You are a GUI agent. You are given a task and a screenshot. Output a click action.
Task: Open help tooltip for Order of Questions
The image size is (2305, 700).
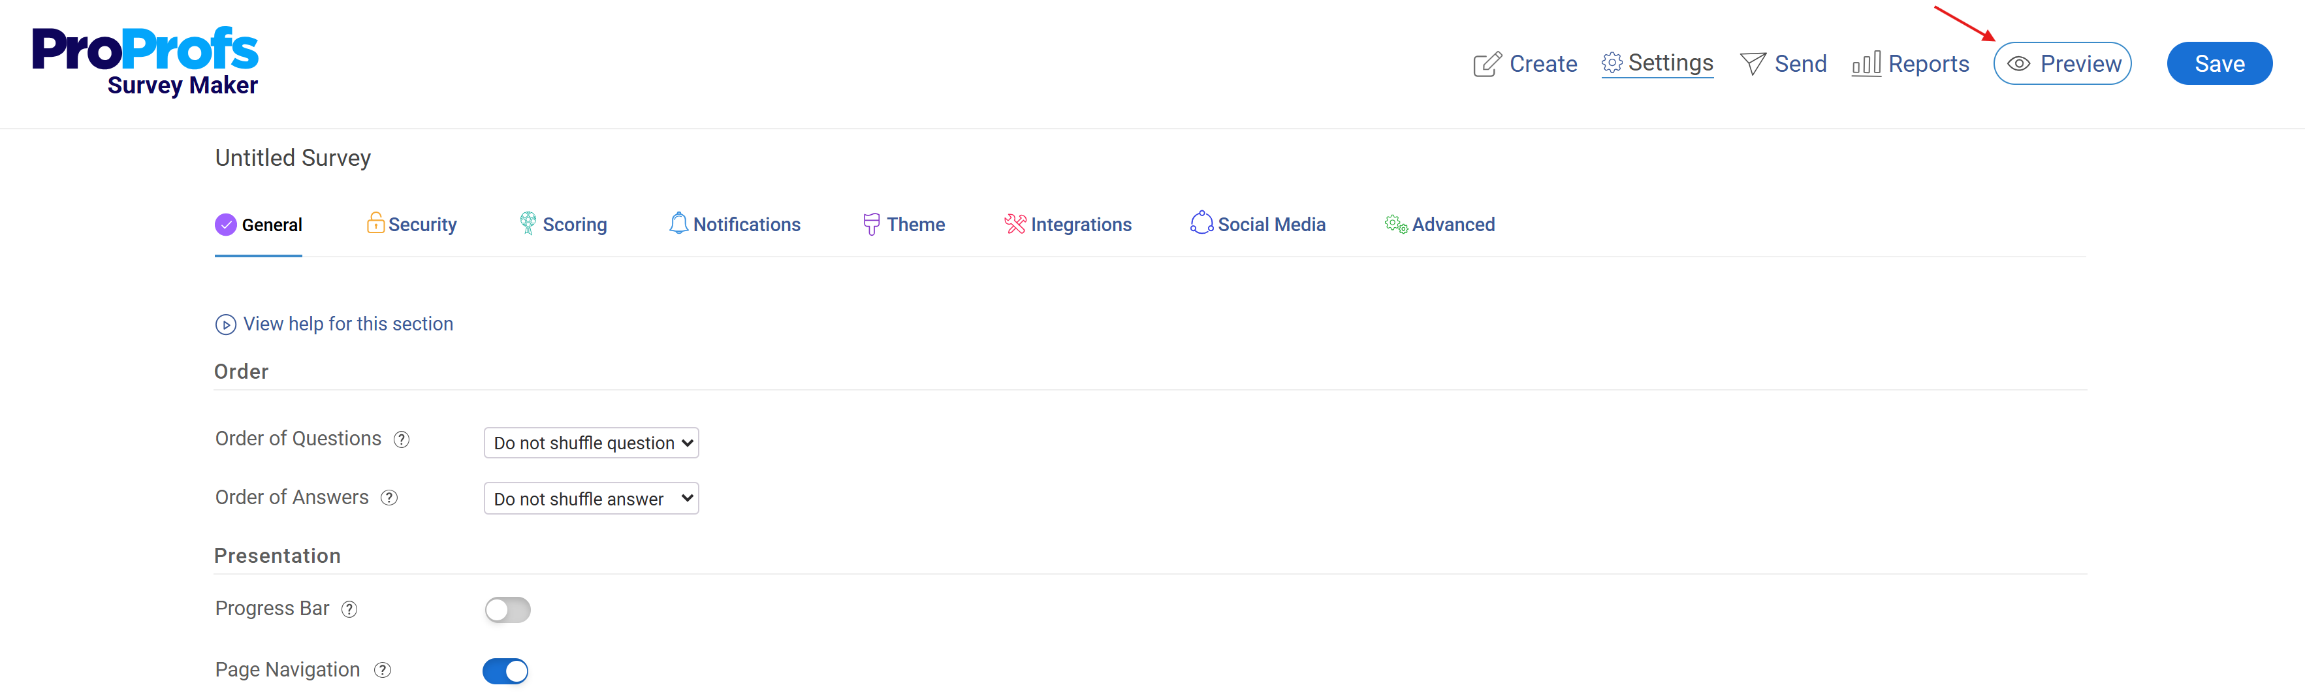coord(402,439)
